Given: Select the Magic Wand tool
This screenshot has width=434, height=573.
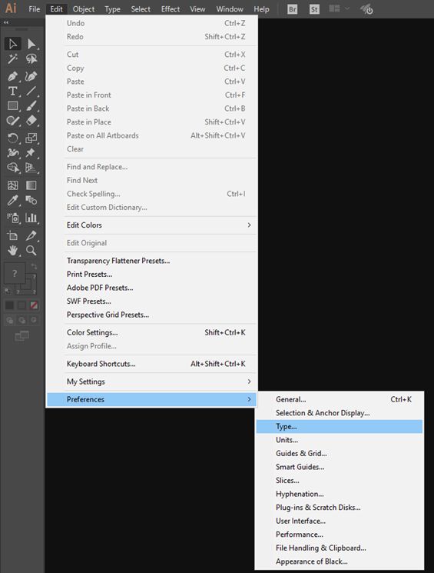Looking at the screenshot, I should coord(13,58).
